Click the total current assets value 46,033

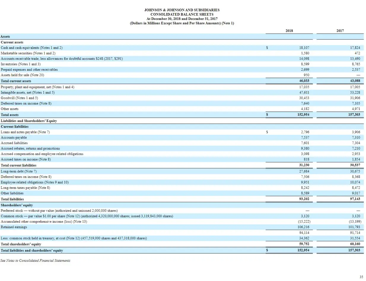[304, 81]
